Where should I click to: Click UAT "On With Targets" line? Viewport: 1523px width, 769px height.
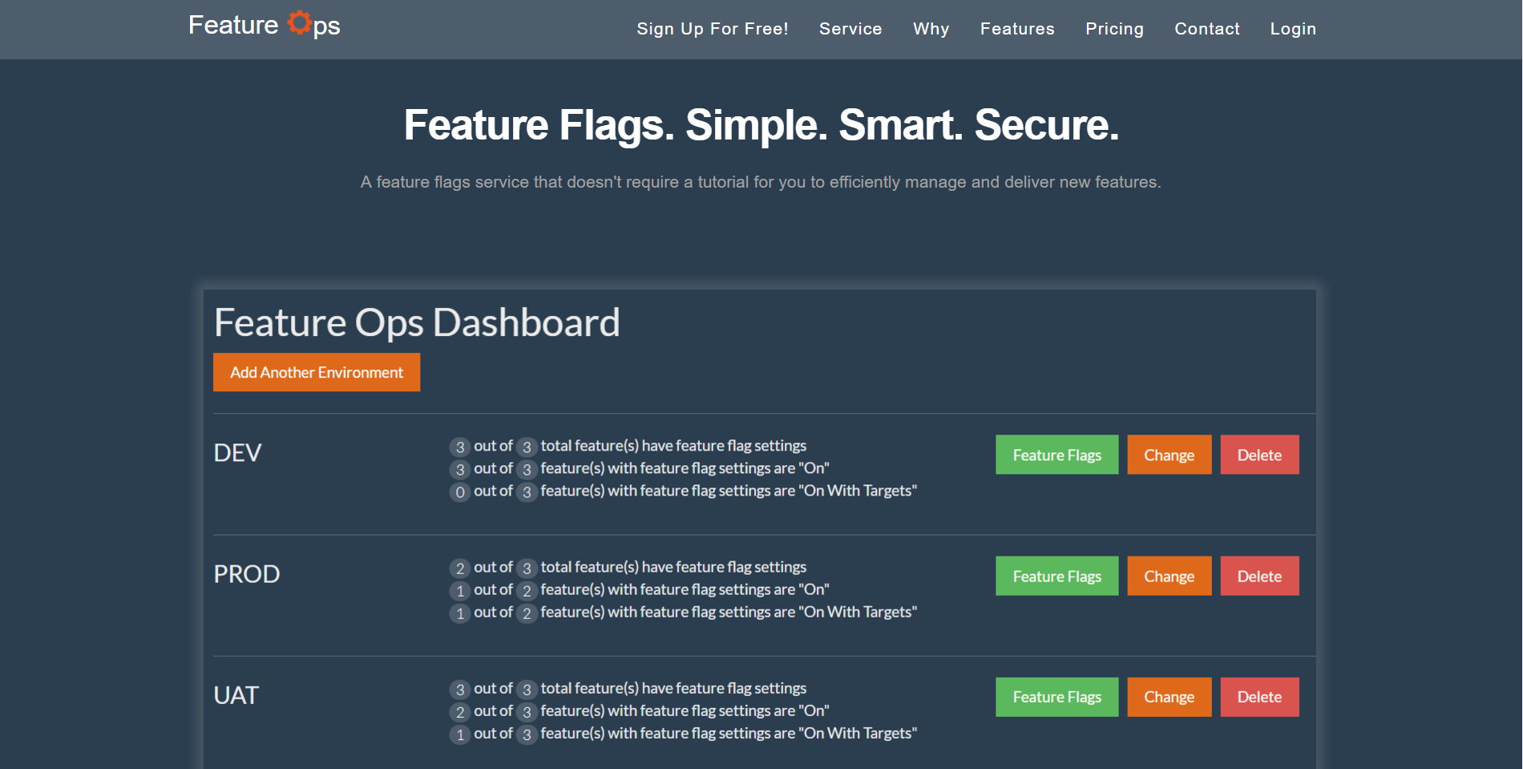pyautogui.click(x=683, y=733)
